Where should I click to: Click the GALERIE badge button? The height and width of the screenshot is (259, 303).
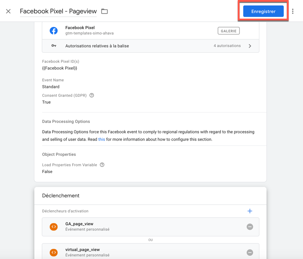tap(228, 31)
